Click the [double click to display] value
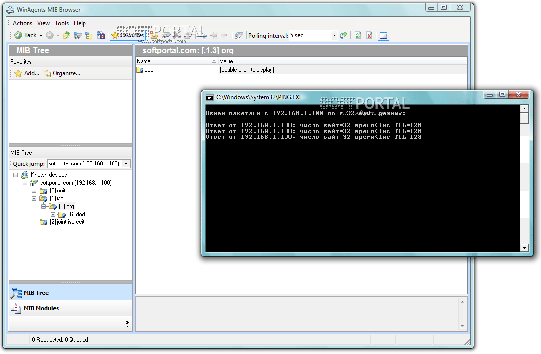 click(247, 70)
